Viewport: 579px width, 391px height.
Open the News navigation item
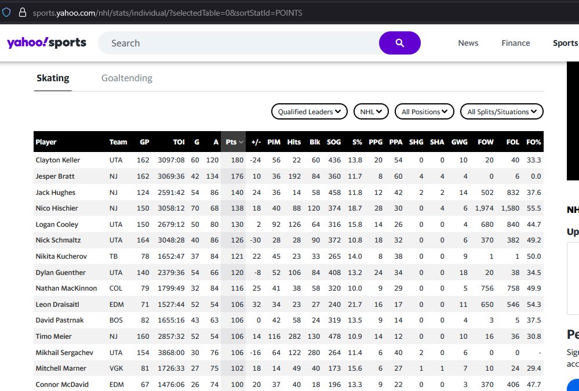point(468,43)
